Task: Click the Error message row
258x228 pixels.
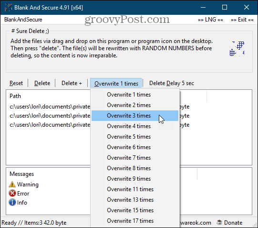Action: (x=19, y=194)
